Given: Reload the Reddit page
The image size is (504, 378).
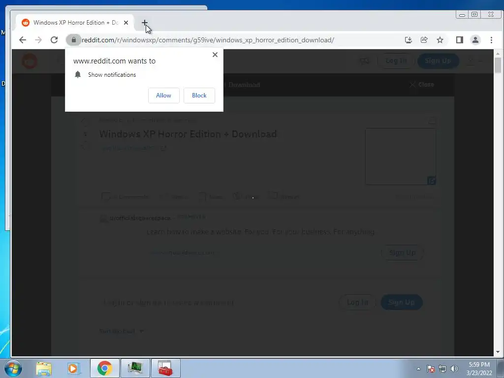Looking at the screenshot, I should [x=54, y=40].
